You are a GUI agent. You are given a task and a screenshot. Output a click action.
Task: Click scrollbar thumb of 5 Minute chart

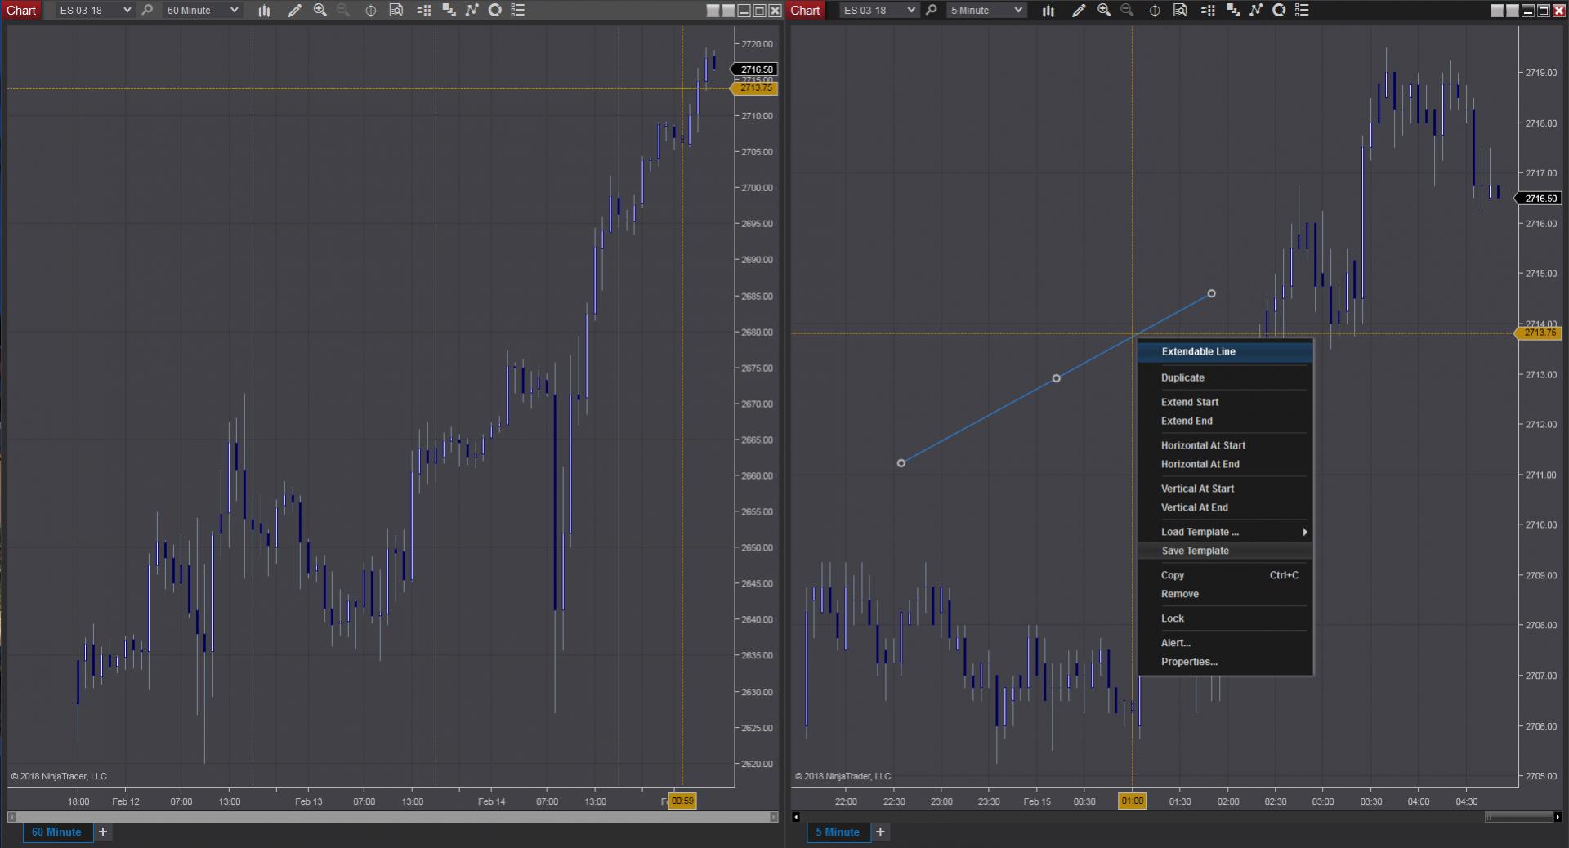click(x=1518, y=817)
